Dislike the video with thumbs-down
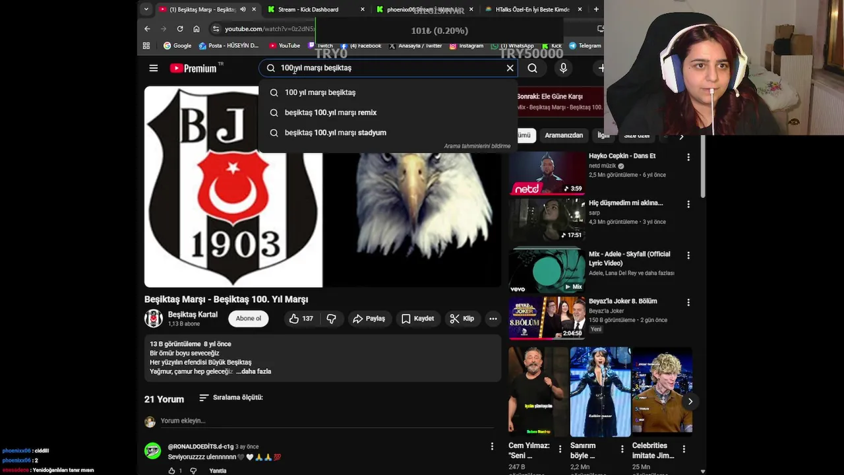Screen dimensions: 844x475 coord(332,319)
